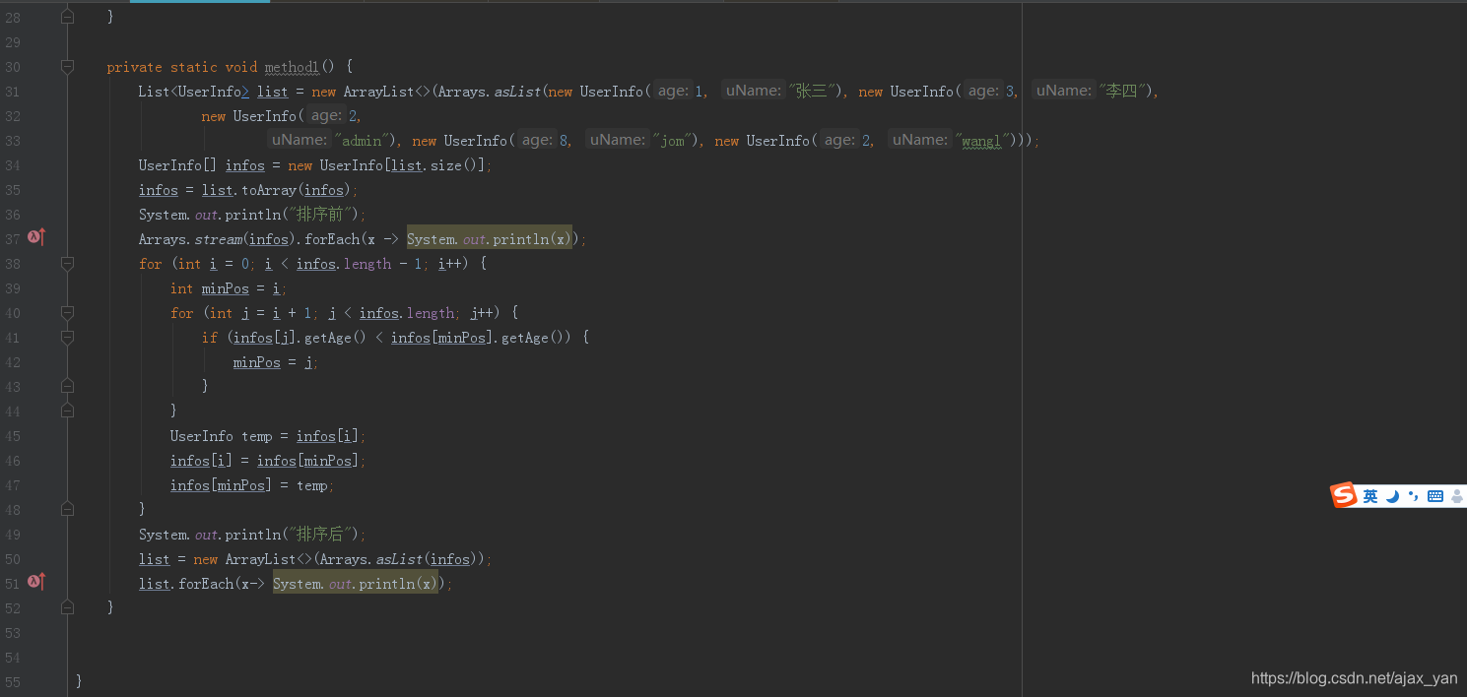Click the "排序后" string literal

point(322,535)
